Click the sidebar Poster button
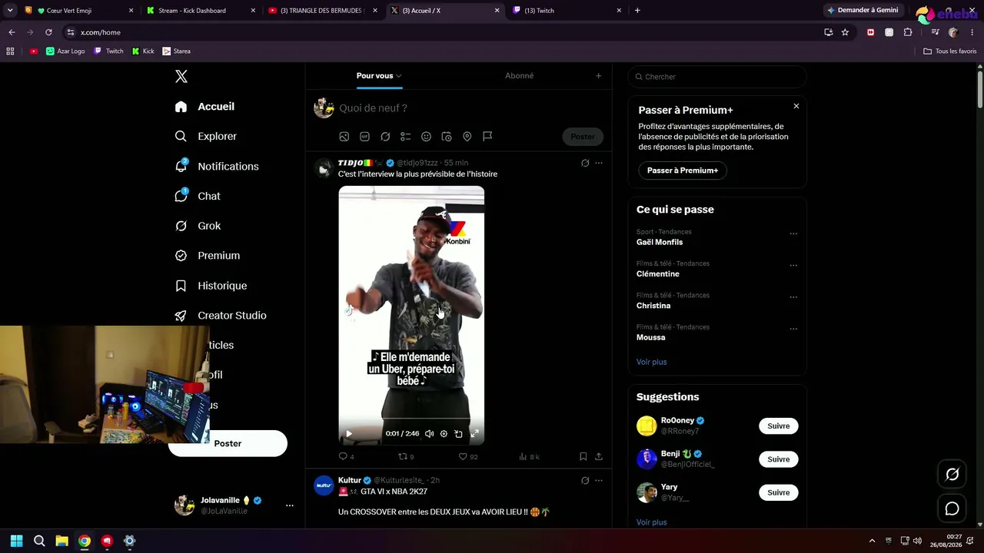Viewport: 984px width, 553px height. tap(228, 444)
